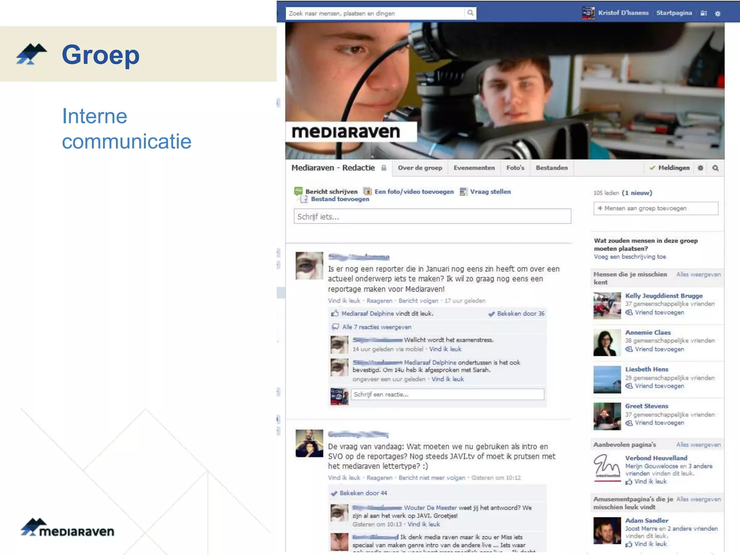Focus the top search field
Screen dimensions: 740x555
tap(375, 13)
